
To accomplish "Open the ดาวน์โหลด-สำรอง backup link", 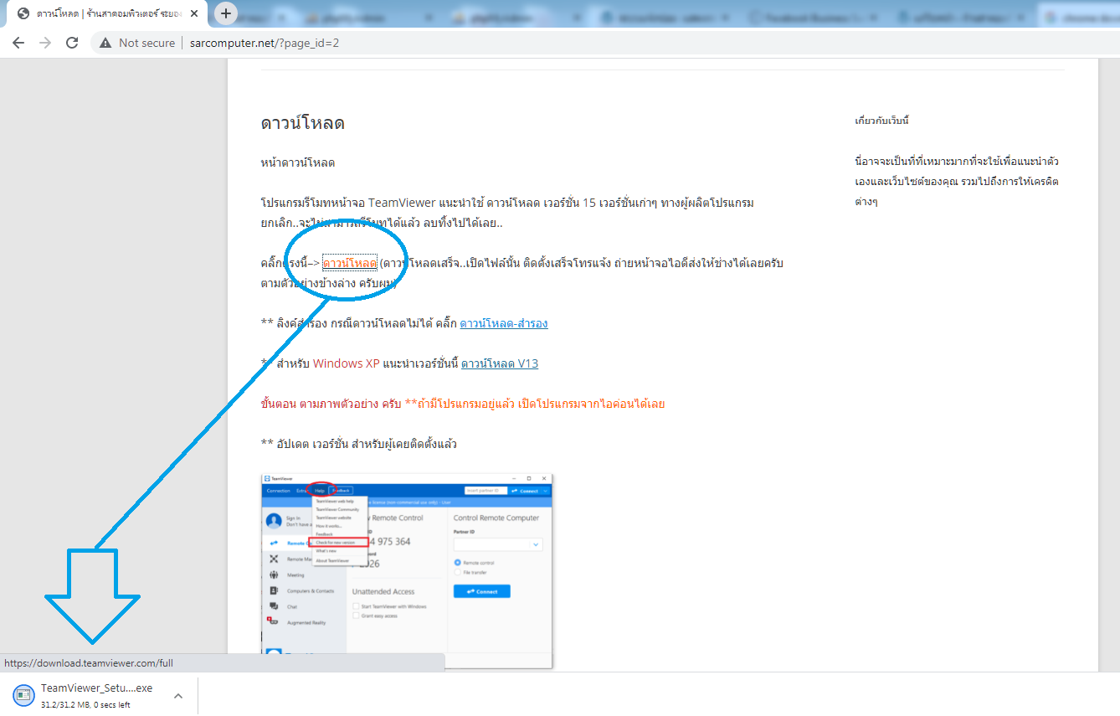I will (x=504, y=323).
